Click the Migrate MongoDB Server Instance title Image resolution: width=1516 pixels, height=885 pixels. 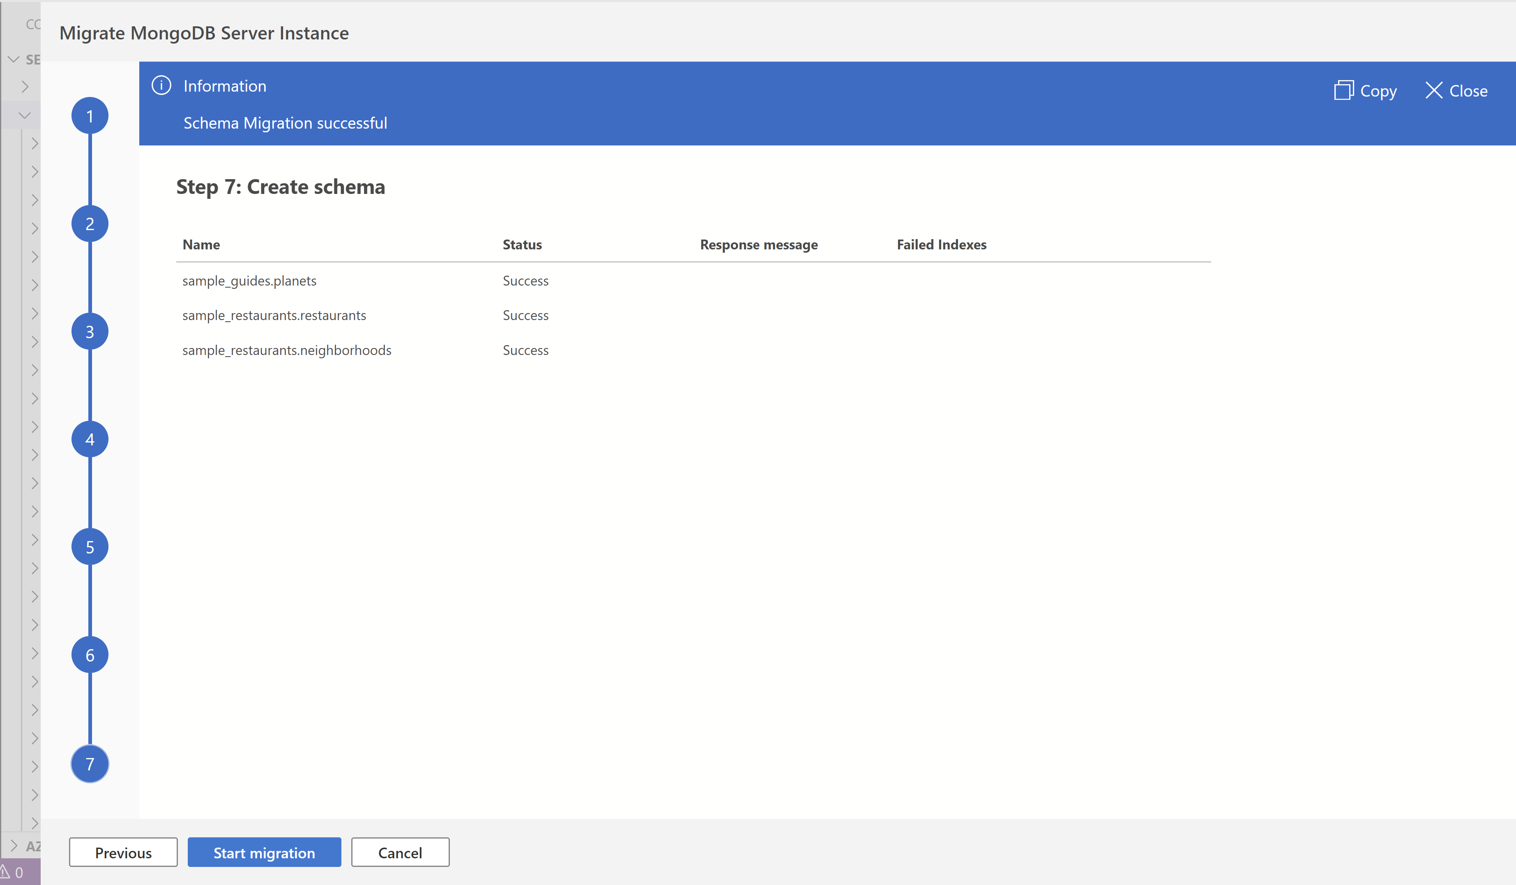tap(204, 32)
